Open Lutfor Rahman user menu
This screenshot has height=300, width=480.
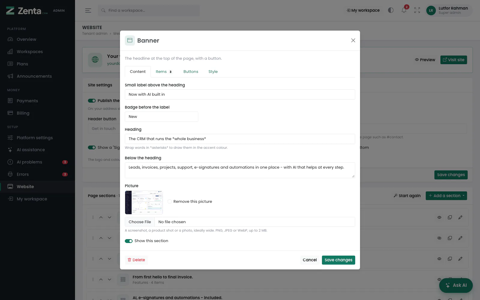[x=449, y=10]
